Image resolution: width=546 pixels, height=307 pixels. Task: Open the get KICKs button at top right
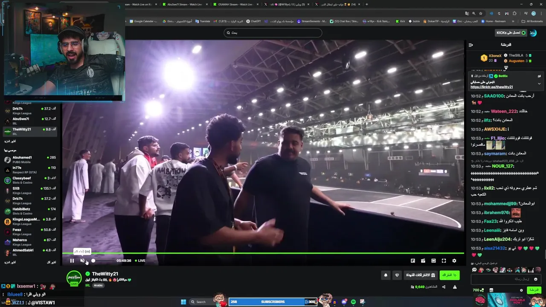click(x=511, y=33)
